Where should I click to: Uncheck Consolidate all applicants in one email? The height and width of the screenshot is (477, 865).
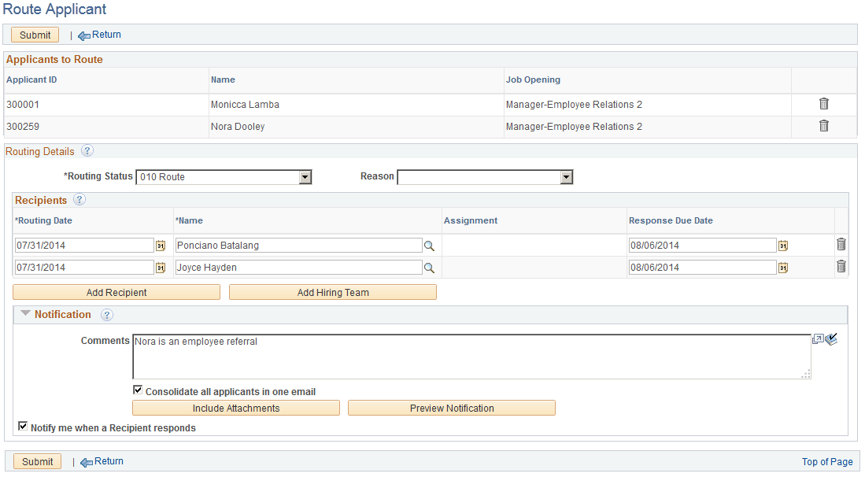point(138,390)
